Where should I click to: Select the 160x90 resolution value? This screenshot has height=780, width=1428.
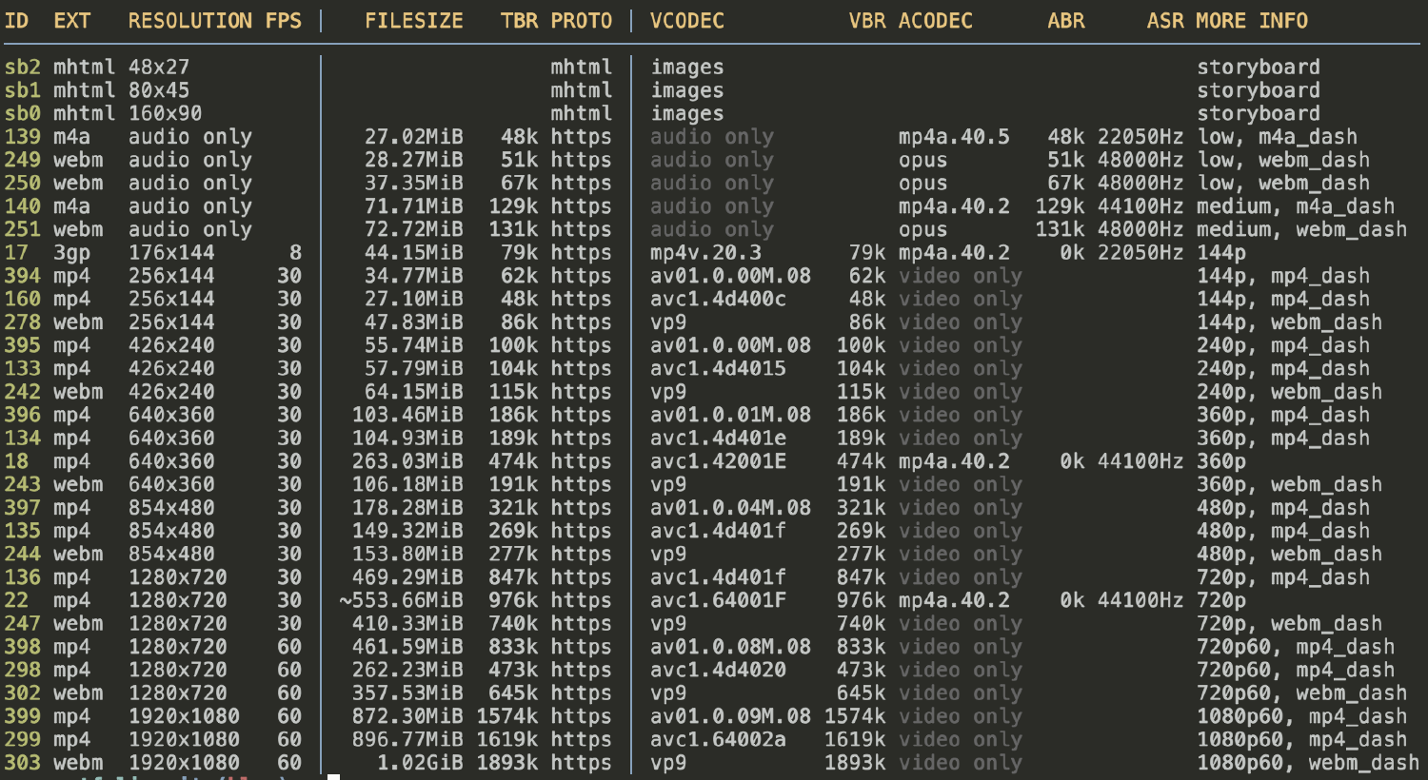coord(166,114)
